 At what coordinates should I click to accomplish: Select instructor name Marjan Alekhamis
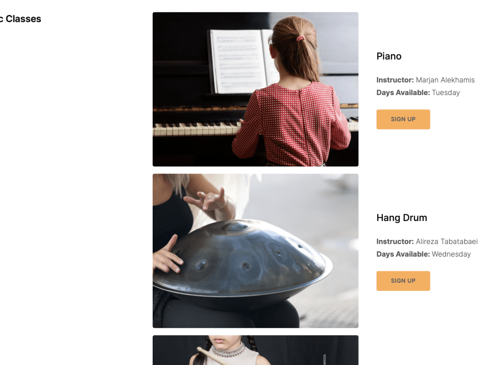pyautogui.click(x=445, y=80)
